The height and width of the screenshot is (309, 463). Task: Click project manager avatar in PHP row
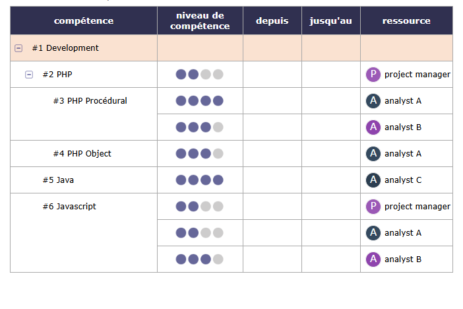373,75
